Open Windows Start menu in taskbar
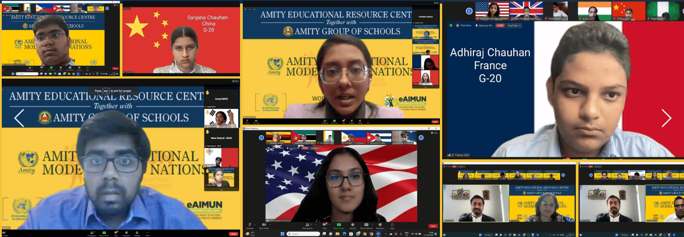Viewport: 684px width, 237px height. [283, 234]
